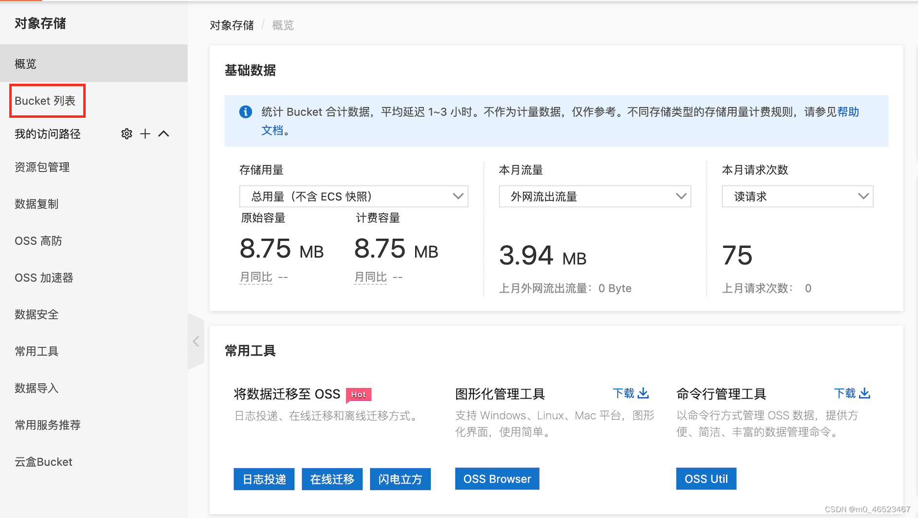The width and height of the screenshot is (918, 518).
Task: Open the 总用量（不含 ECS 快照）dropdown
Action: [x=354, y=196]
